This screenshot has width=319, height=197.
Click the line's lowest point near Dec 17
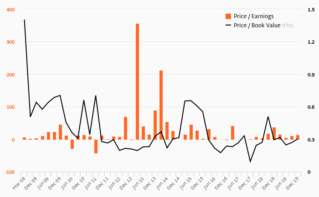tap(250, 162)
